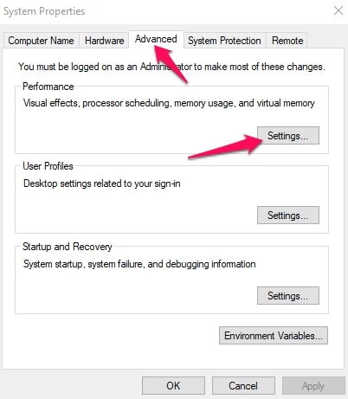Click the greyed-out Apply button
Screen dimensions: 348x399
pos(313,385)
